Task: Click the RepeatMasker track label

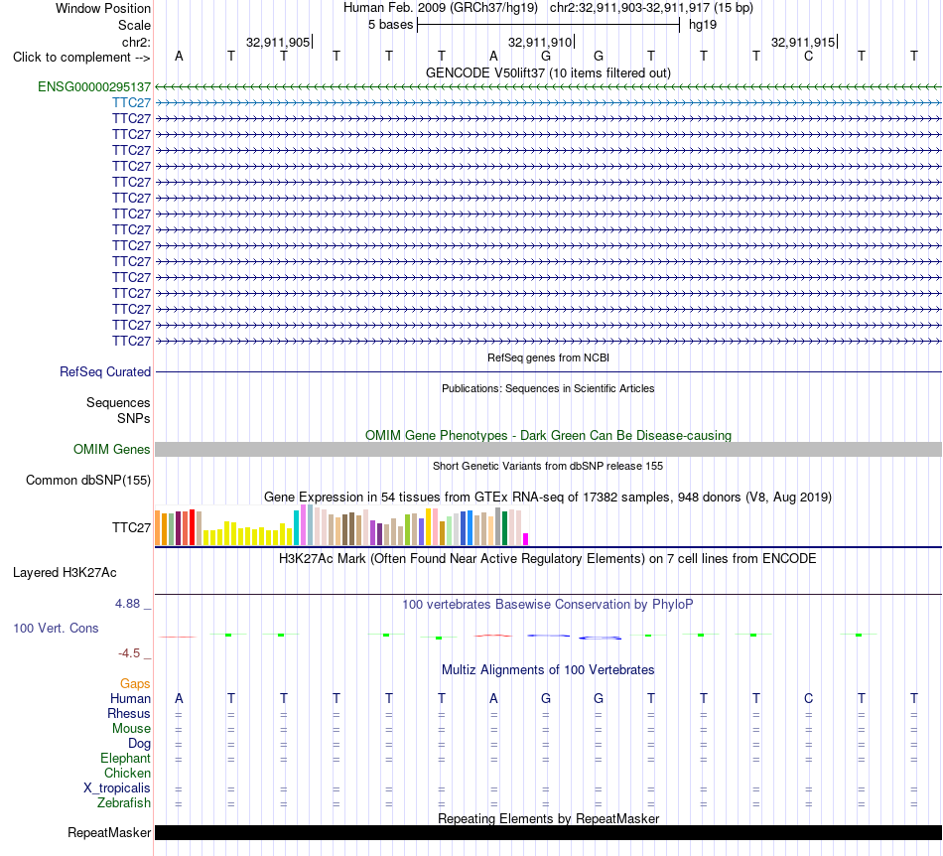Action: pos(109,832)
